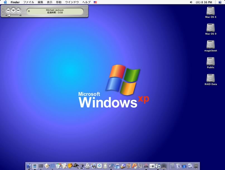This screenshot has width=225, height=170.
Task: Open the gray folder icon after Dock divider
Action: click(172, 166)
